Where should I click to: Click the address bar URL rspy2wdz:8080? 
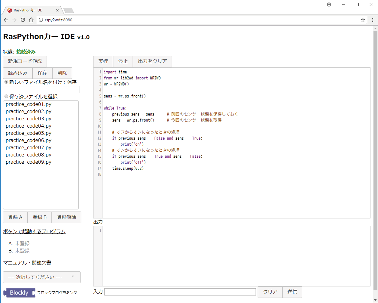click(59, 20)
